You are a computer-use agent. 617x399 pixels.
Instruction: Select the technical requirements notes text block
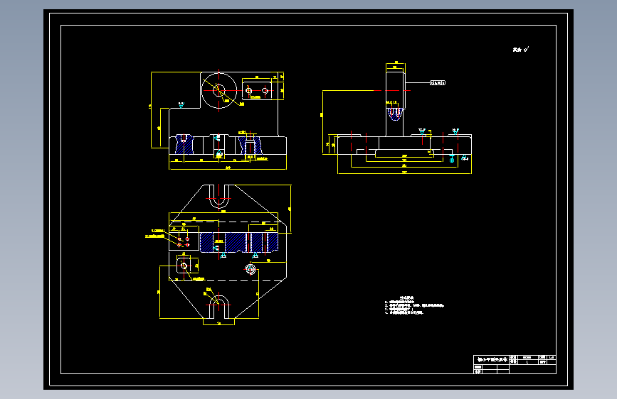pyautogui.click(x=414, y=305)
